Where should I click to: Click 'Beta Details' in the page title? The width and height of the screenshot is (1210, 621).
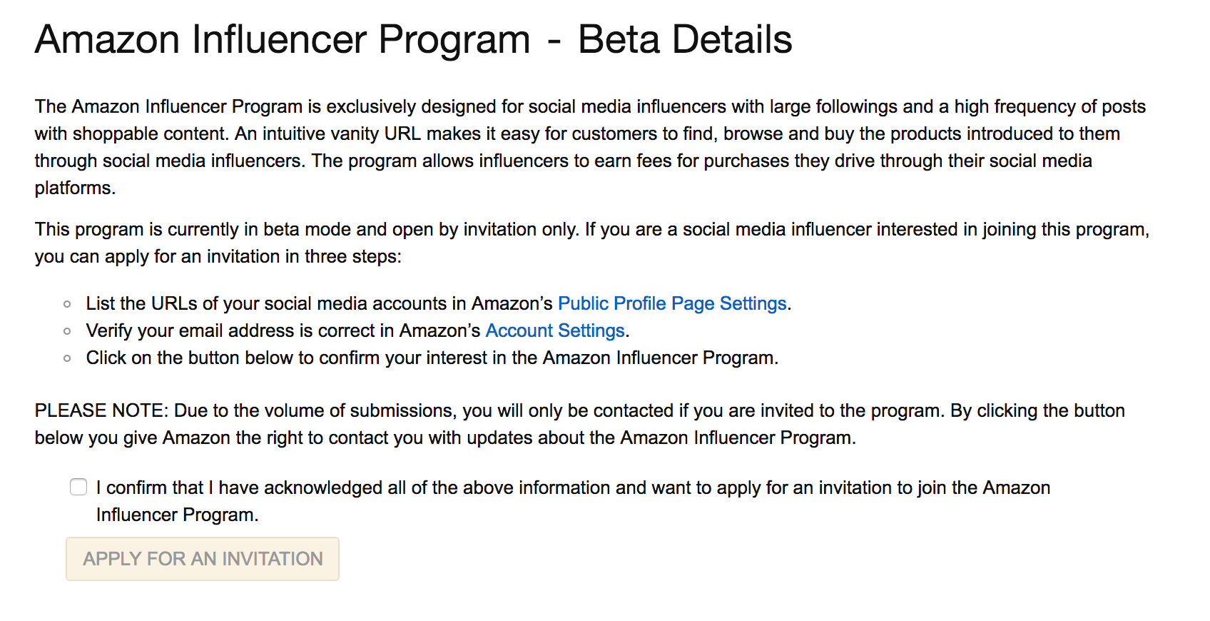(685, 40)
